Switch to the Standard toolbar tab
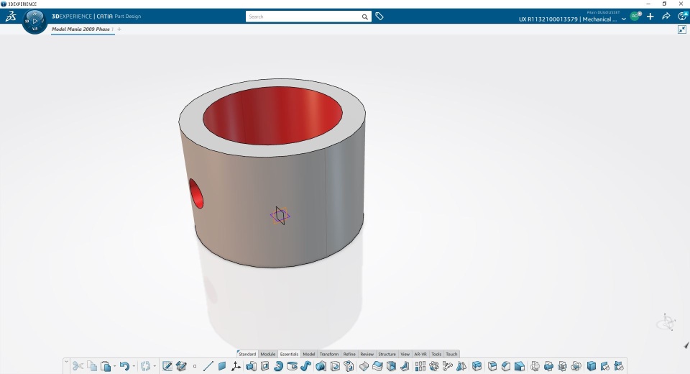 [247, 354]
